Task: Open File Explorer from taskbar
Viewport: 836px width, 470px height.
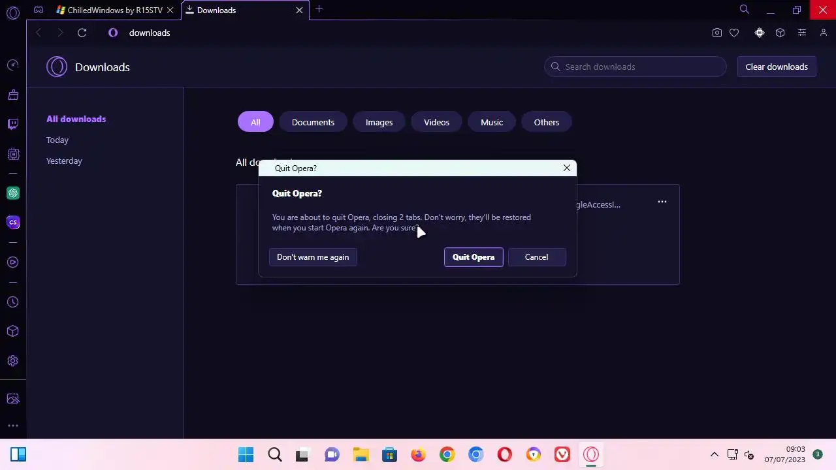Action: click(361, 454)
